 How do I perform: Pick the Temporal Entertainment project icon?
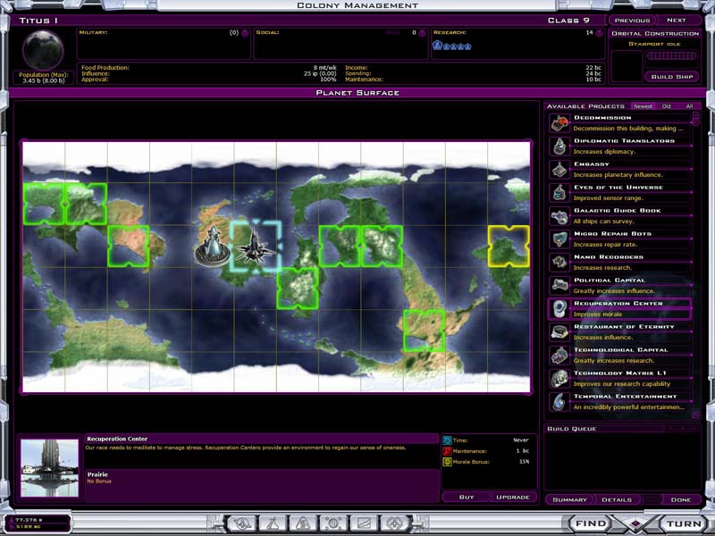coord(559,402)
